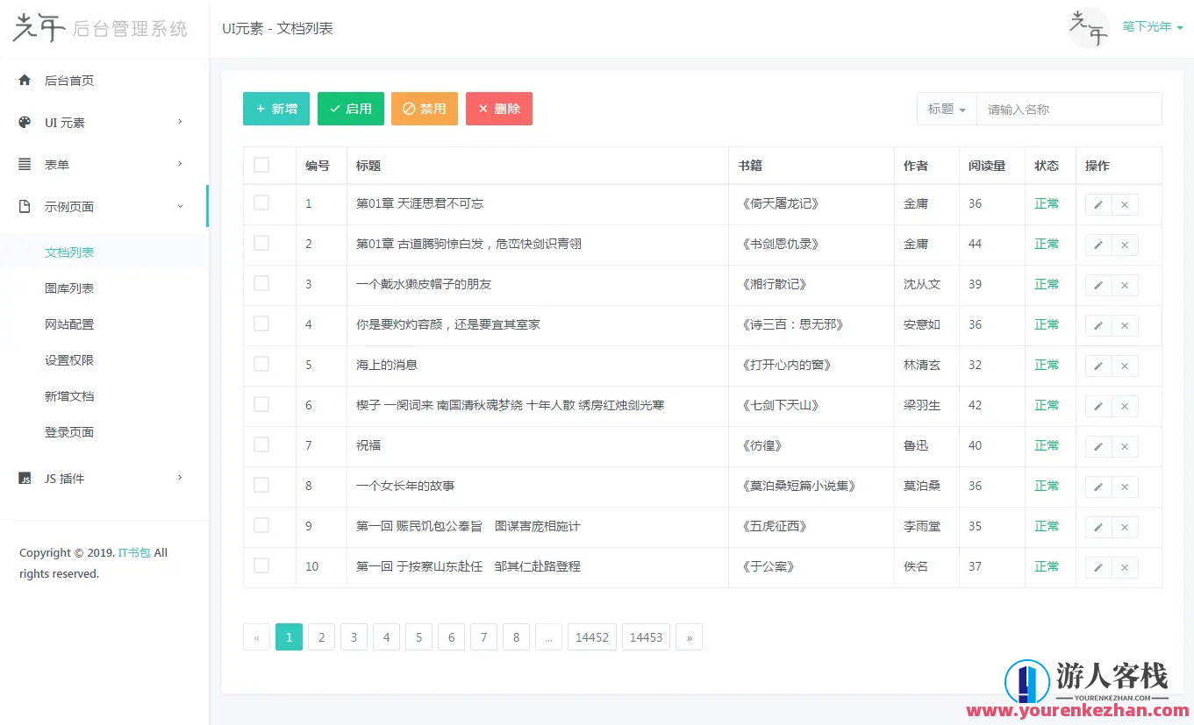Click the list icon beside 表单
The height and width of the screenshot is (725, 1194).
click(x=22, y=164)
